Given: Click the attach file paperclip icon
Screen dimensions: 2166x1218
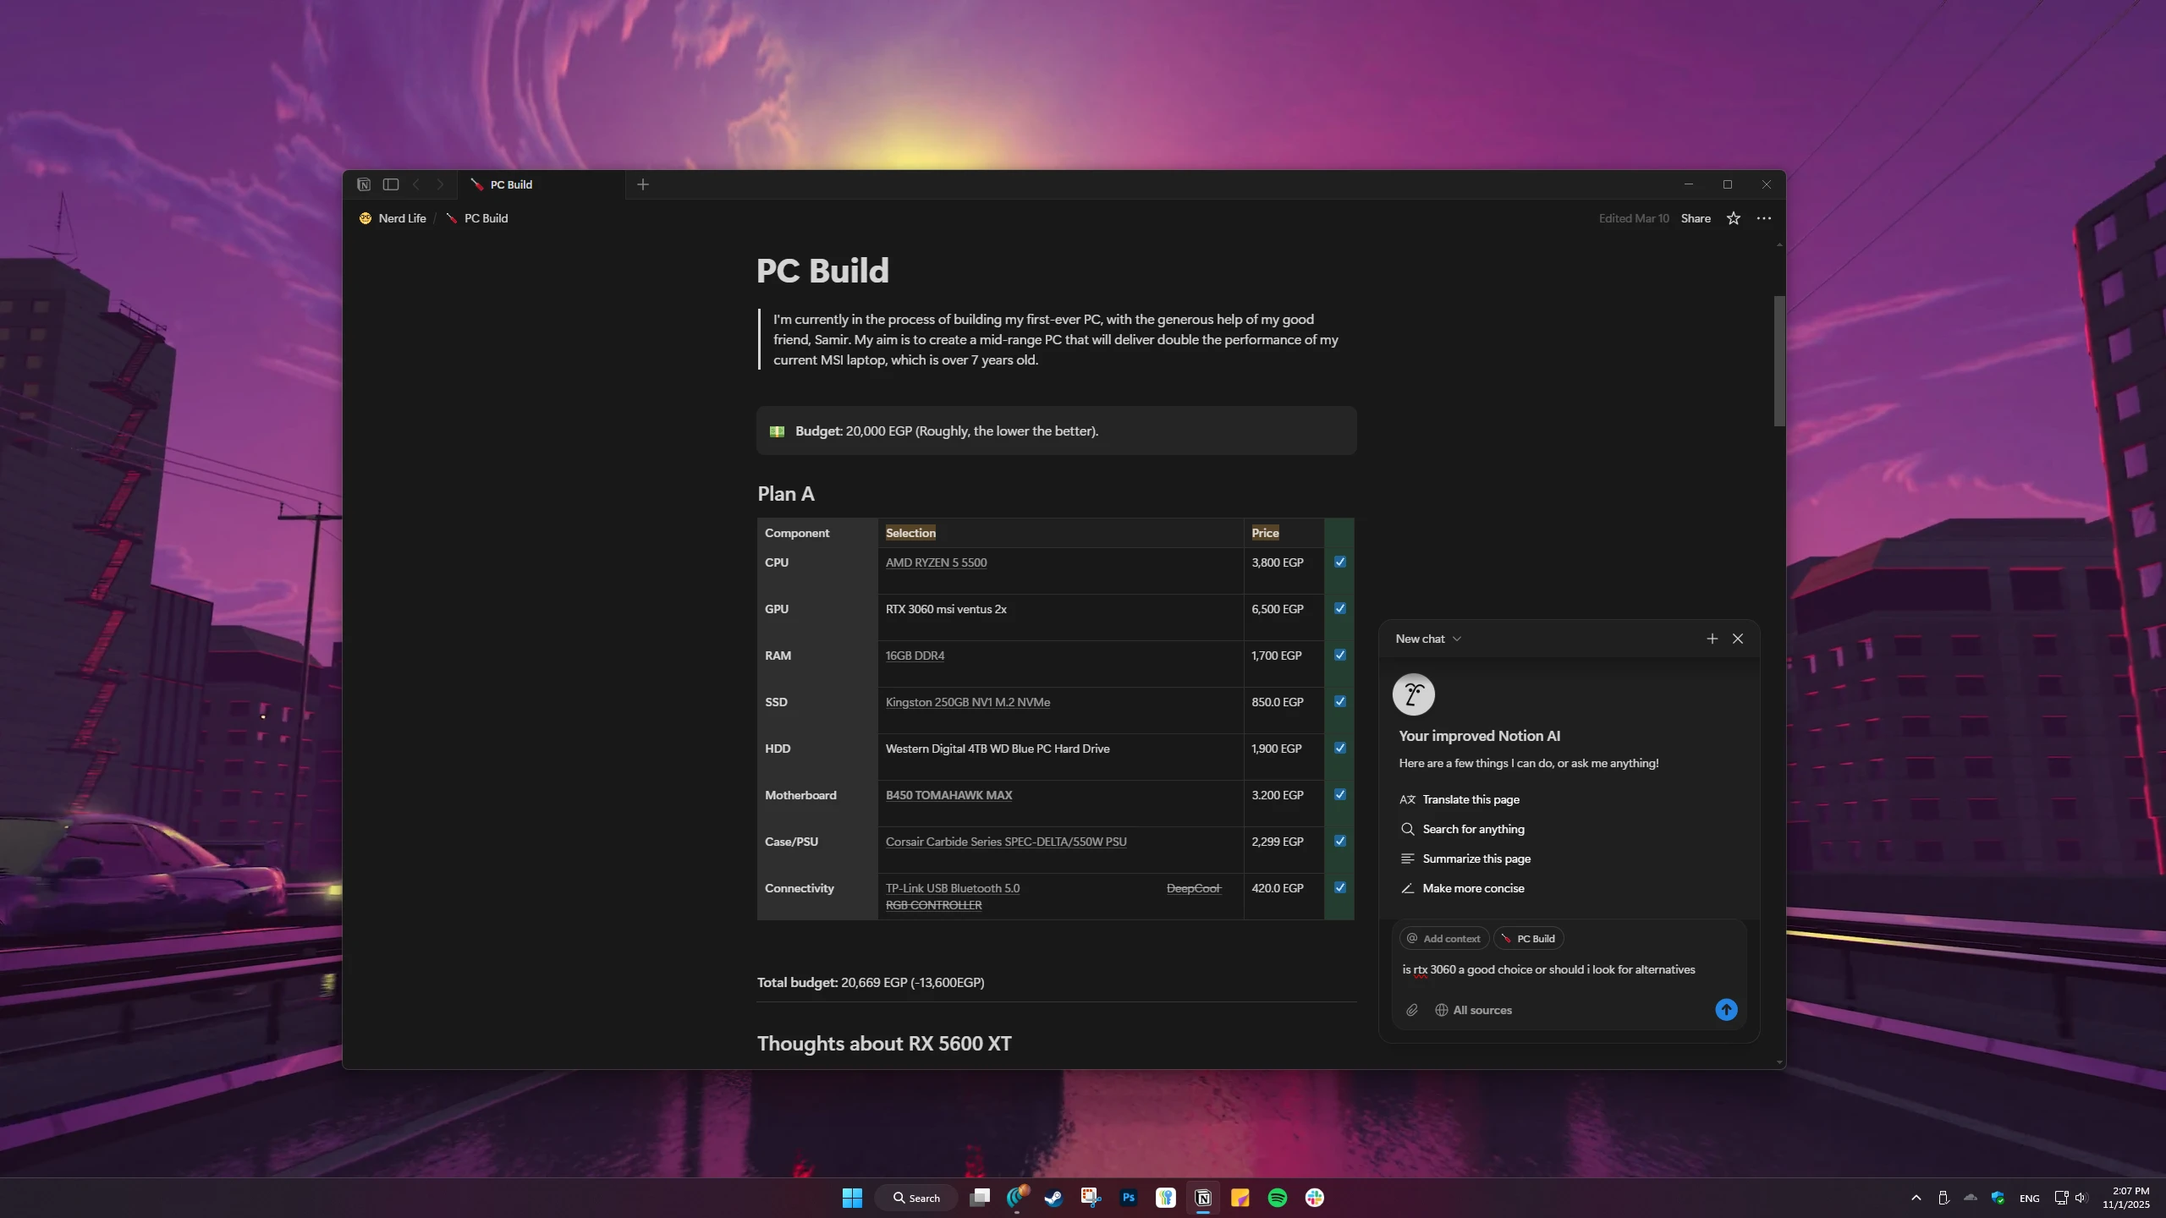Looking at the screenshot, I should (x=1412, y=1010).
